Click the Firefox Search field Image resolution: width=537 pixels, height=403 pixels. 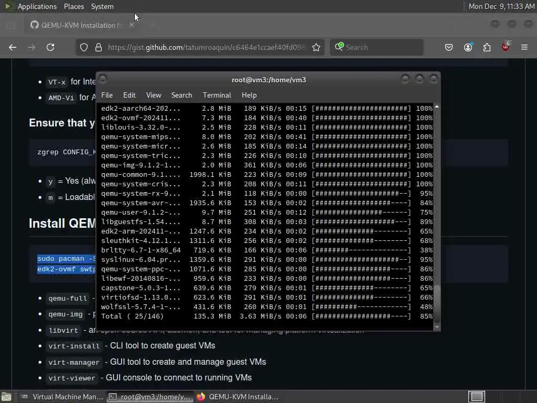377,47
